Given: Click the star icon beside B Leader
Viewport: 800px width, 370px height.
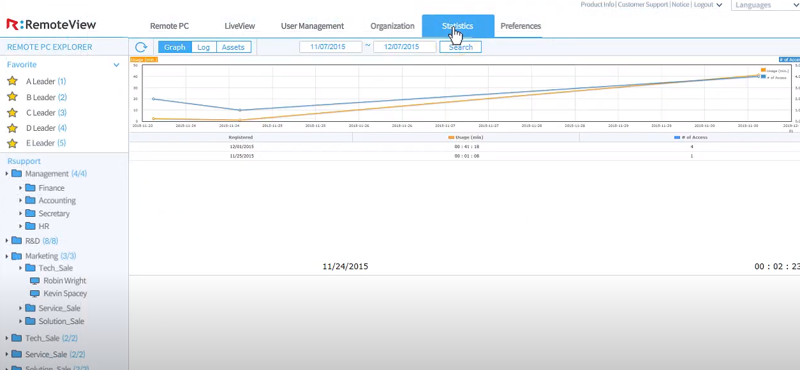Looking at the screenshot, I should tap(12, 97).
